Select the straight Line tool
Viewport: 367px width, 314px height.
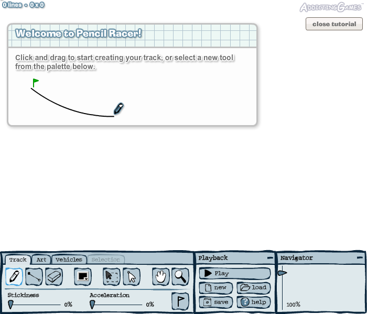pyautogui.click(x=34, y=277)
